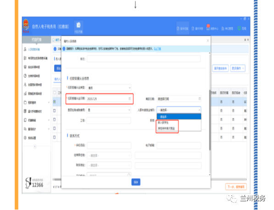Click the 任职受雇从业日期 date field
Image resolution: width=274 pixels, height=210 pixels.
(109, 99)
